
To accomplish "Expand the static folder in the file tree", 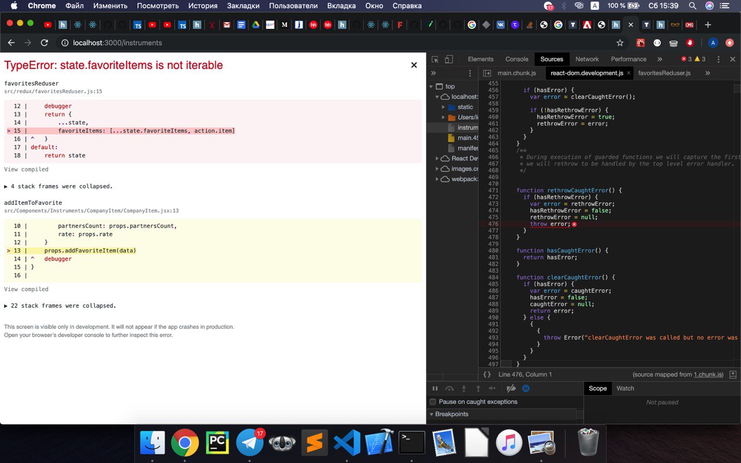I will [443, 107].
